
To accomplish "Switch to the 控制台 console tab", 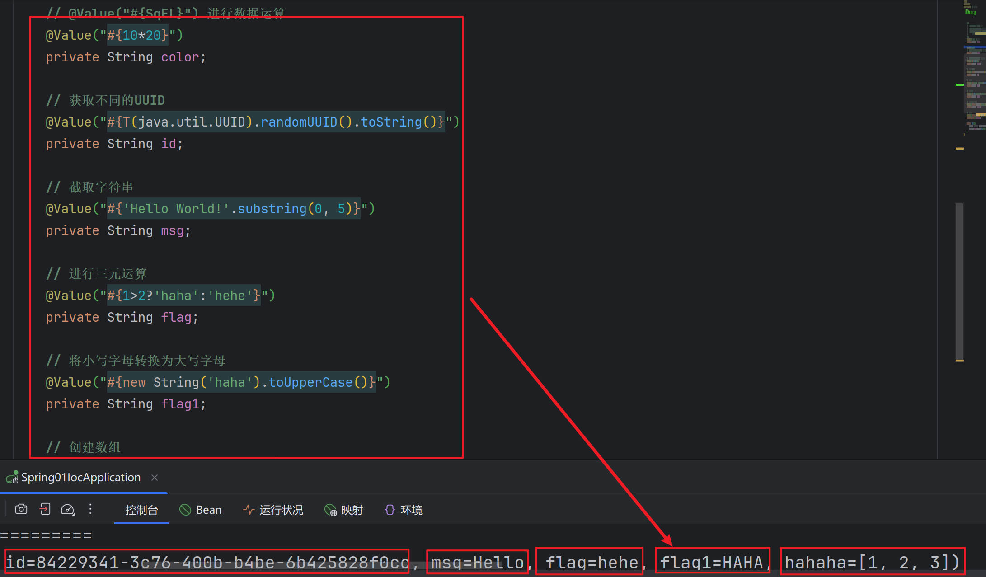I will 141,510.
